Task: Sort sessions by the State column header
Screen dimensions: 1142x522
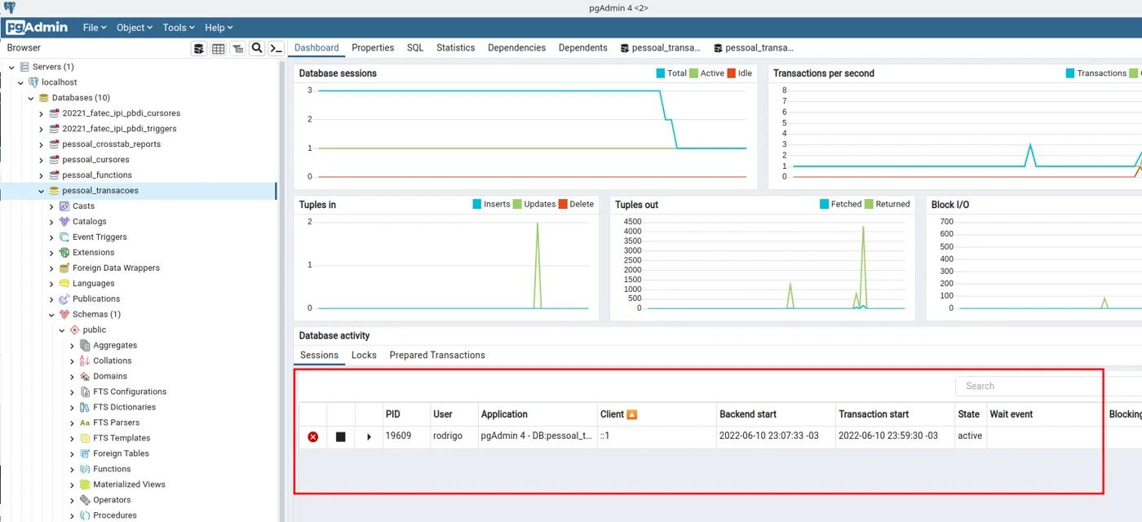Action: (969, 414)
